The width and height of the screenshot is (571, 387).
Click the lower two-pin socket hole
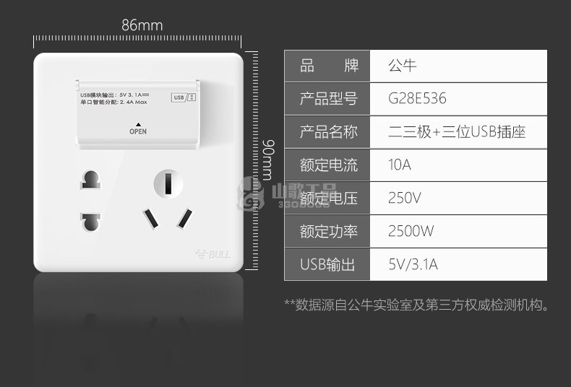pyautogui.click(x=90, y=222)
